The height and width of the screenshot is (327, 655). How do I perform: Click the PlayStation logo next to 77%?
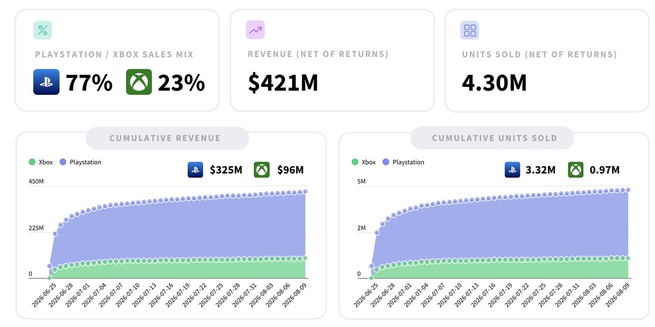click(x=46, y=82)
